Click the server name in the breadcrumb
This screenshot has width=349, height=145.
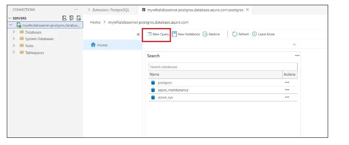point(148,22)
